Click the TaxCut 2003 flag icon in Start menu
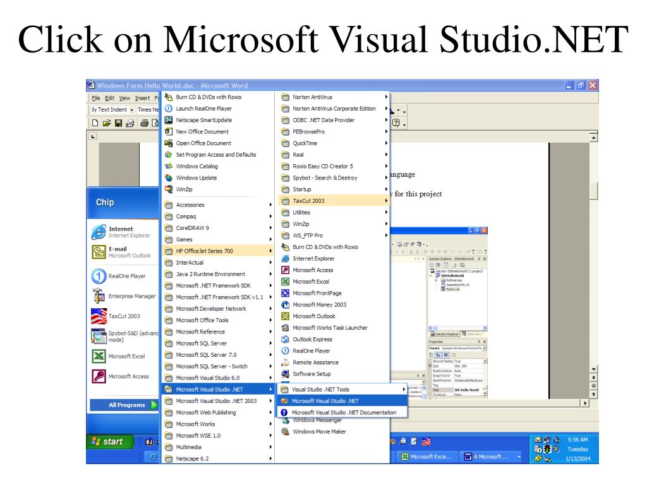 [x=99, y=316]
